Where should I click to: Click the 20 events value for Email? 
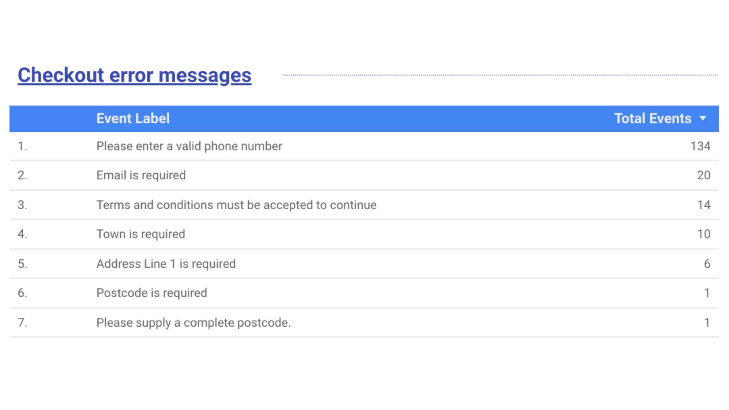click(x=703, y=175)
